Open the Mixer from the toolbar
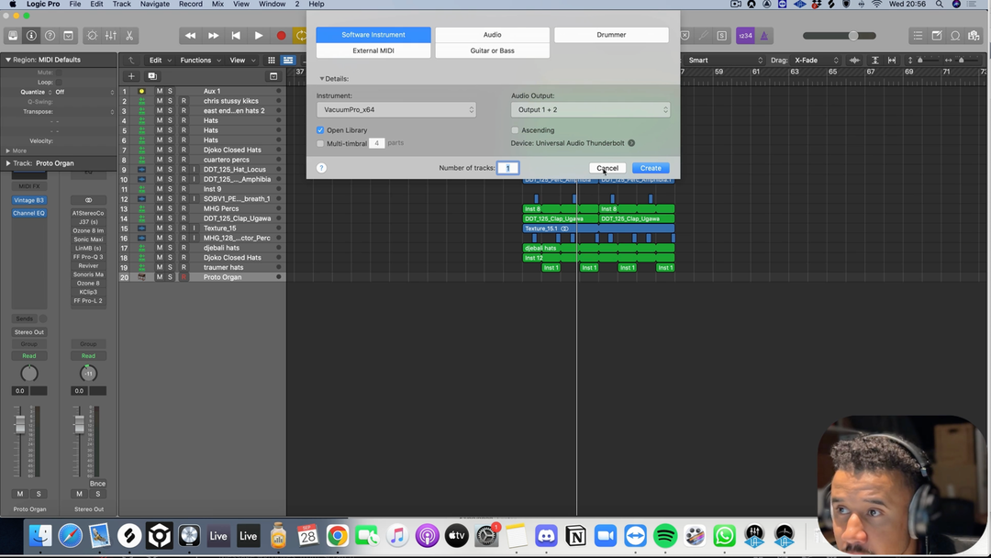 pyautogui.click(x=110, y=36)
